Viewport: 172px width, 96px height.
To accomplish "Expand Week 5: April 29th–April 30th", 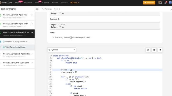I will click(x=32, y=63).
